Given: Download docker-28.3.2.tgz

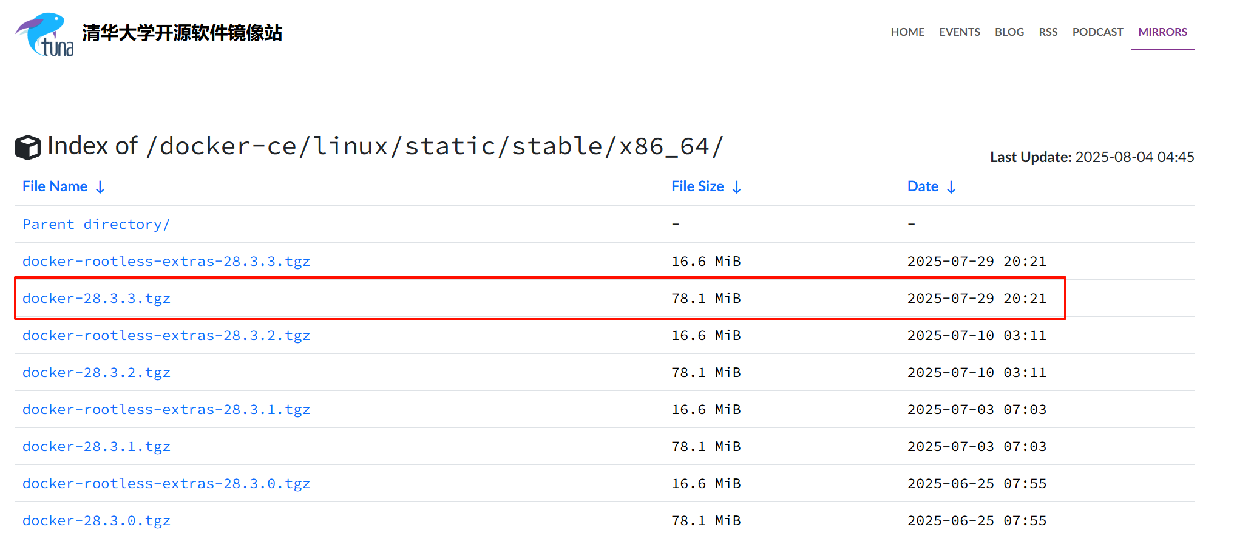Looking at the screenshot, I should coord(97,373).
